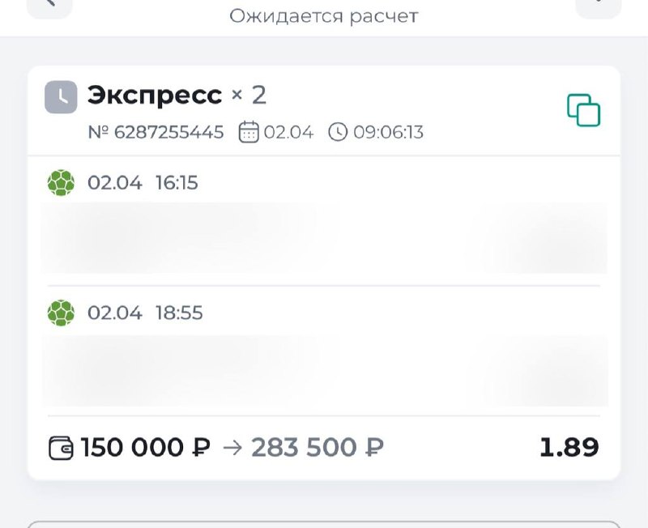Image resolution: width=648 pixels, height=528 pixels.
Task: Tap the green copy bet icon
Action: pyautogui.click(x=583, y=110)
